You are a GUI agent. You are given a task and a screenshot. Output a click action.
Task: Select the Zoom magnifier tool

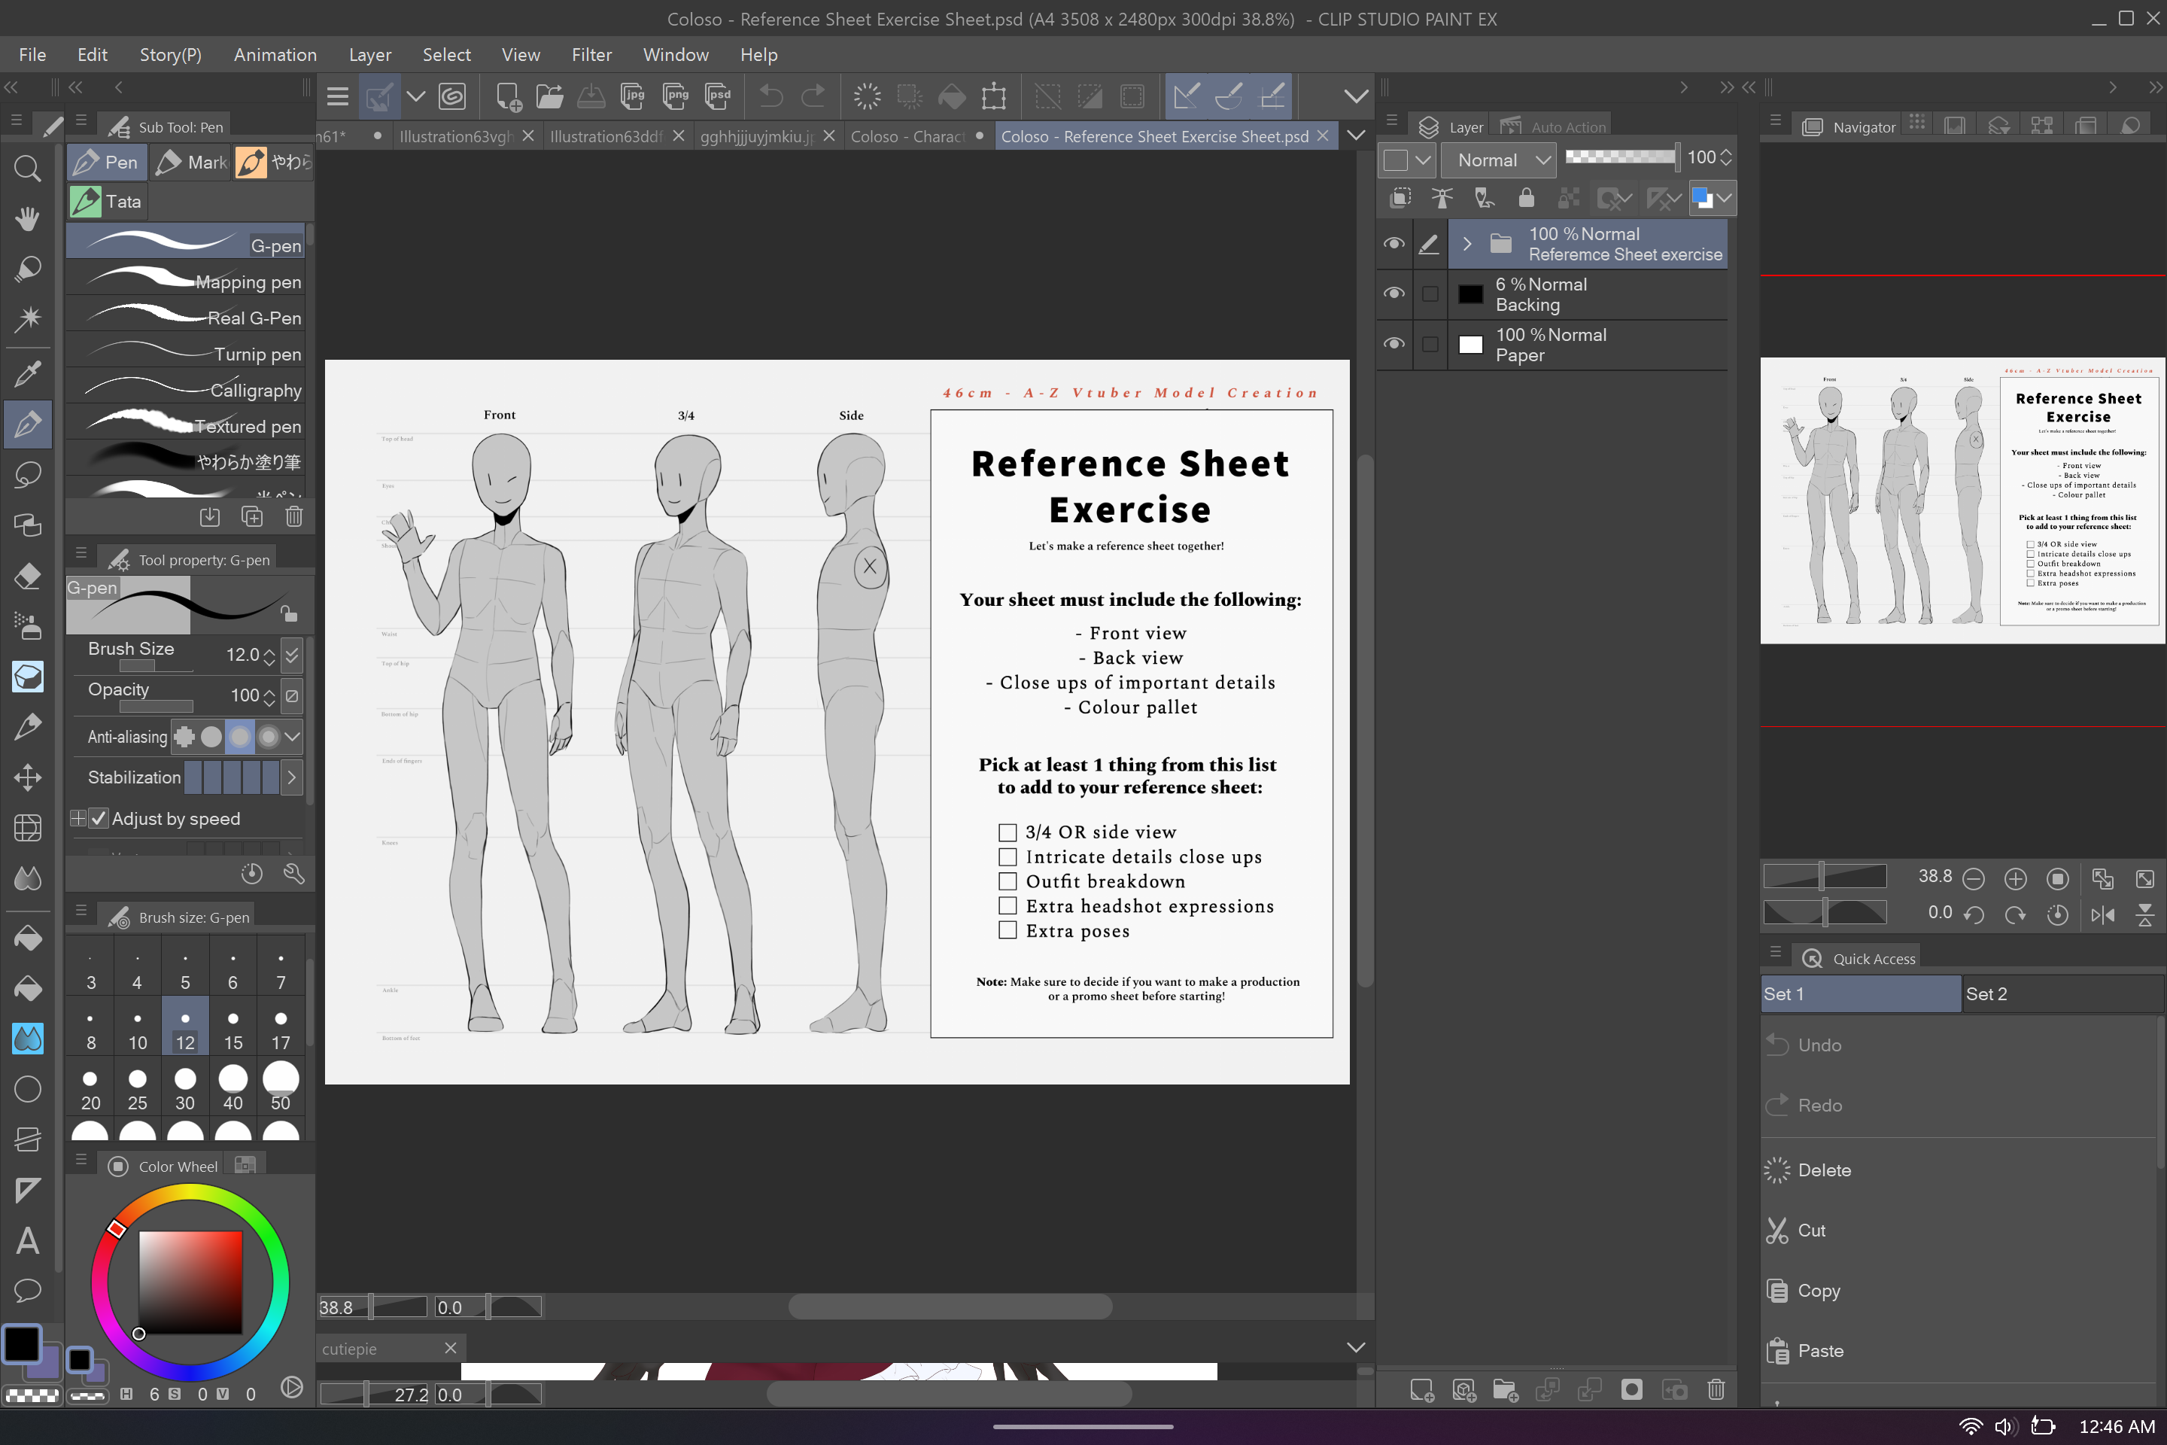[28, 169]
